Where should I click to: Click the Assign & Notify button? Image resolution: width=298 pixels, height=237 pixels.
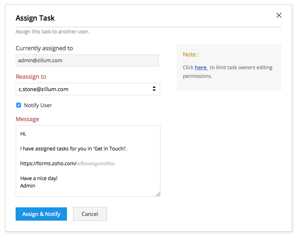[41, 214]
